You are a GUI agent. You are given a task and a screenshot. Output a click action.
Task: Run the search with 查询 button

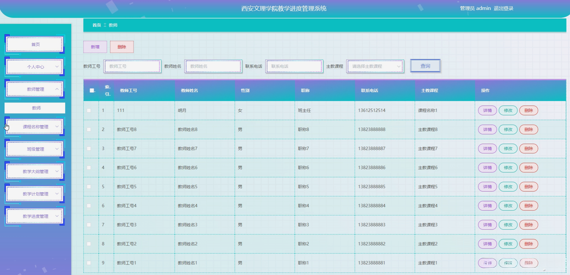(x=425, y=66)
